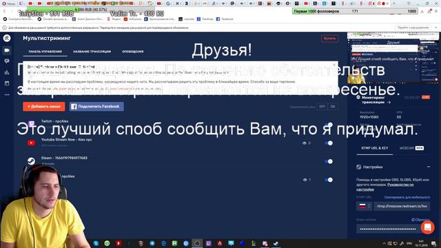Switch all channels ON
This screenshot has height=248, width=441.
coord(333,107)
